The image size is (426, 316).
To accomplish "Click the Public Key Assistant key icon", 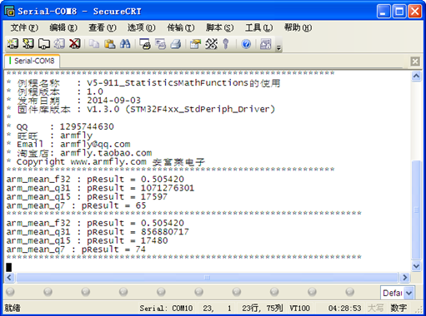I will 226,44.
